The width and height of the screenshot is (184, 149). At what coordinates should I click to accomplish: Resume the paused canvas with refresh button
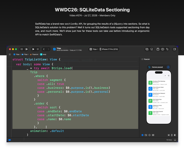click(x=168, y=67)
